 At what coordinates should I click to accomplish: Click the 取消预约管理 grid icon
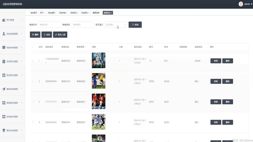click(4, 75)
